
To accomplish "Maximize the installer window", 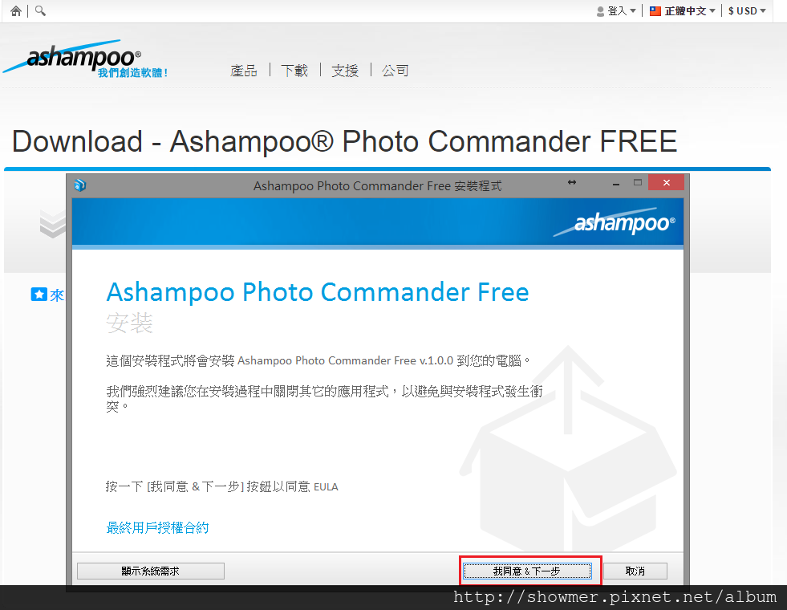I will point(638,182).
